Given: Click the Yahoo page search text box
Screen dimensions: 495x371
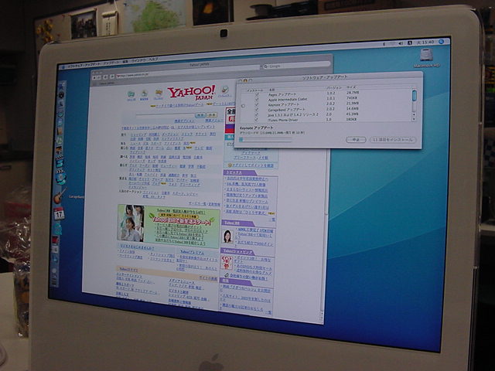Looking at the screenshot, I should tap(165, 116).
